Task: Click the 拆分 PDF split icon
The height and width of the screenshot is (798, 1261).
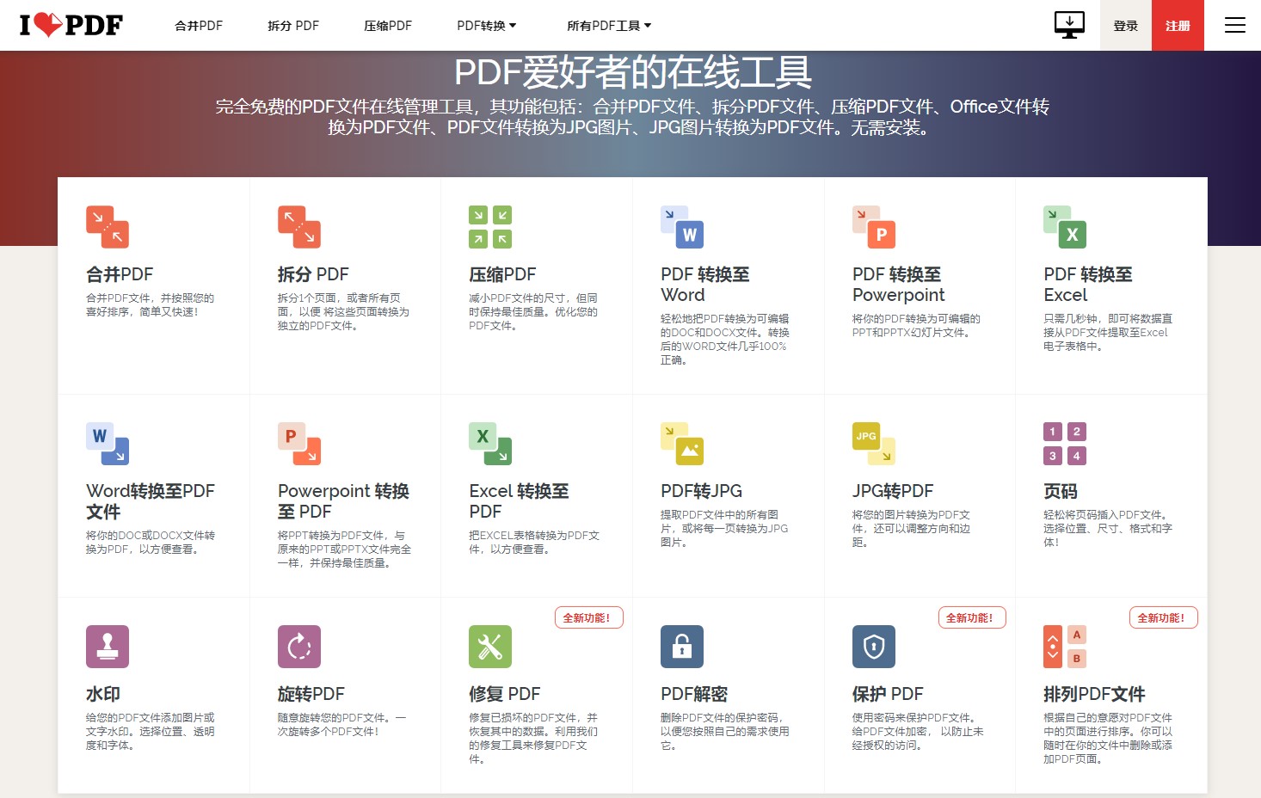Action: click(299, 227)
